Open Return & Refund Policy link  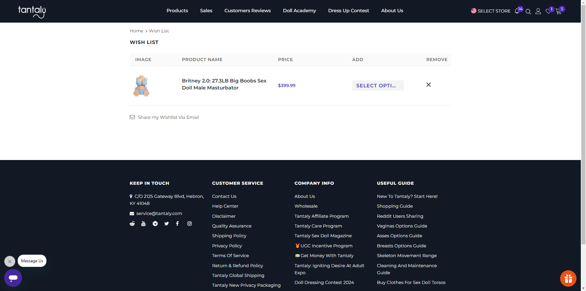click(x=237, y=266)
